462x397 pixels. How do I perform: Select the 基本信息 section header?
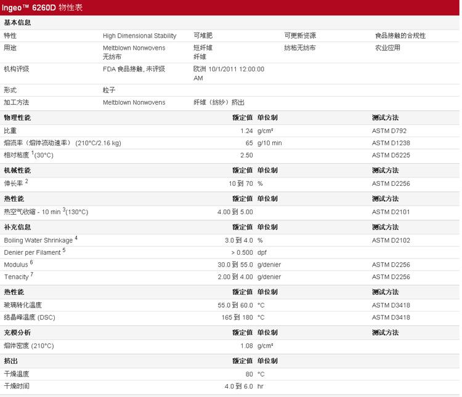click(x=17, y=23)
